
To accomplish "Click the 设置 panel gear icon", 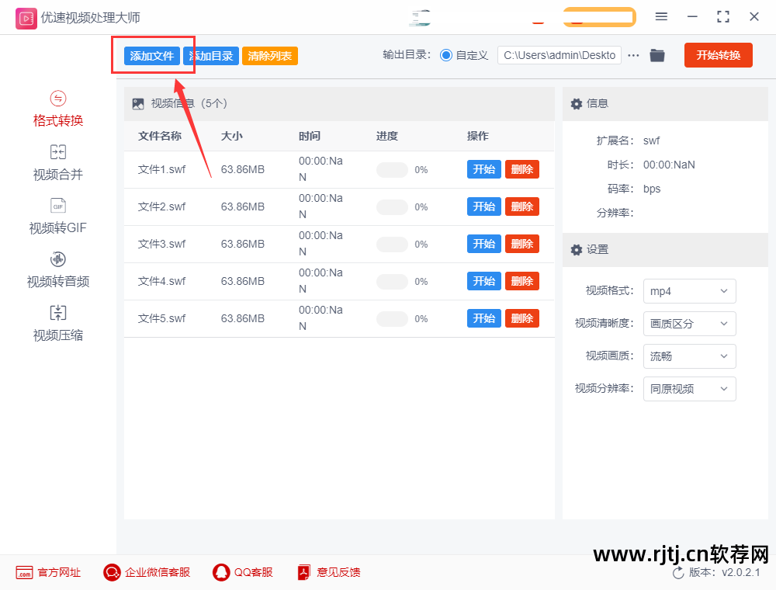I will tap(576, 250).
